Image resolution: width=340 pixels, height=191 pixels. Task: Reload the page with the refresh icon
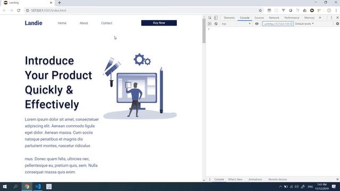click(x=19, y=11)
